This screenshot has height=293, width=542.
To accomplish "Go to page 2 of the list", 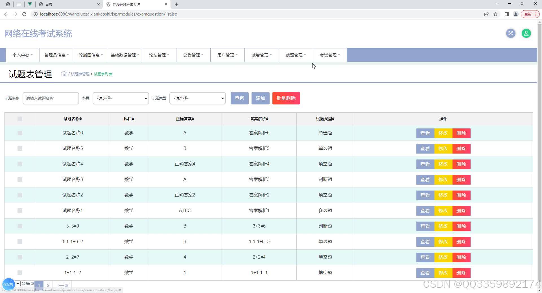I will tap(48, 285).
